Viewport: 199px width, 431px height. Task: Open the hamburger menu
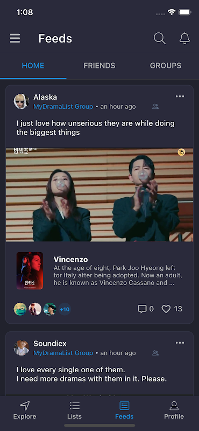15,38
